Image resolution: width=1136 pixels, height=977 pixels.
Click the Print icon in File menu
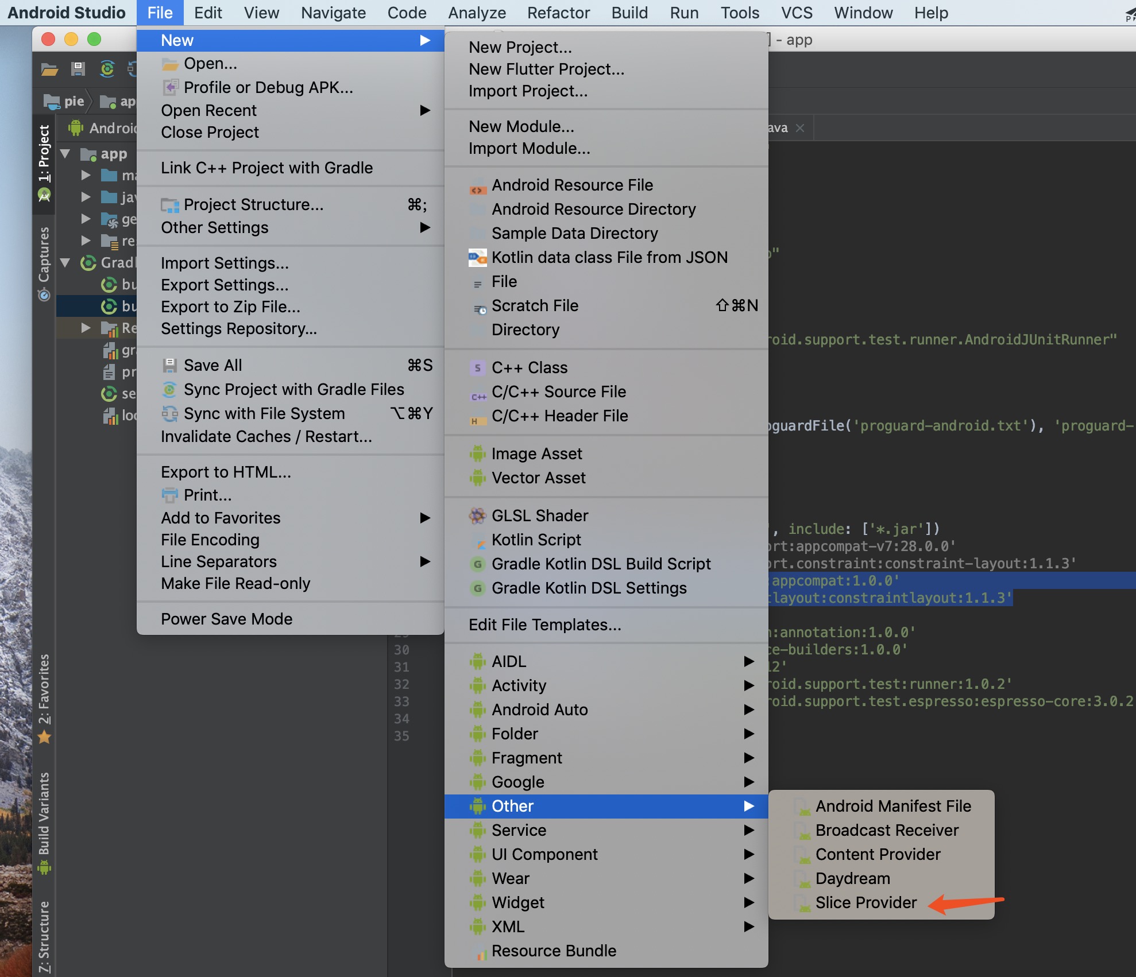coord(169,495)
